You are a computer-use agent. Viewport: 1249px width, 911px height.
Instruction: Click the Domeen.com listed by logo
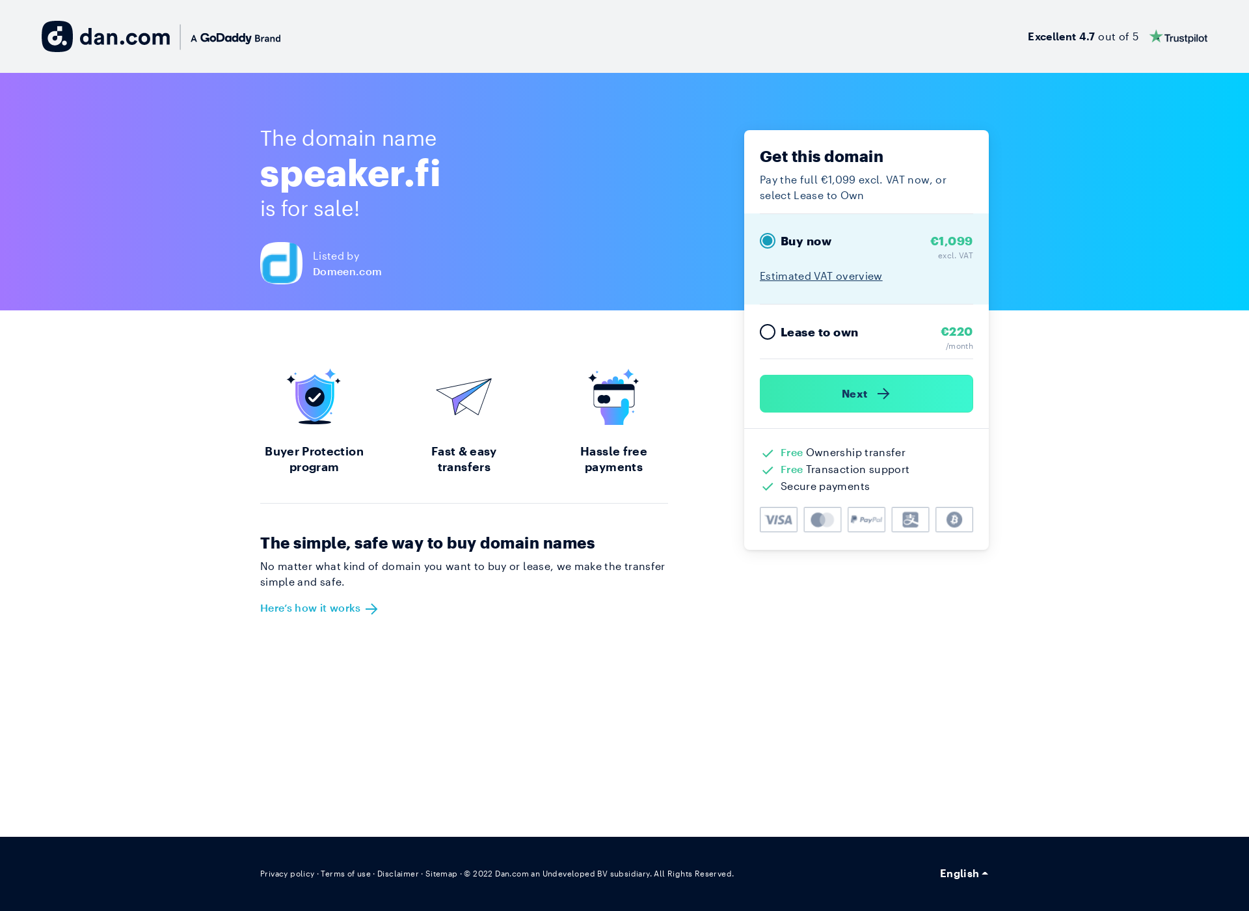coord(281,263)
